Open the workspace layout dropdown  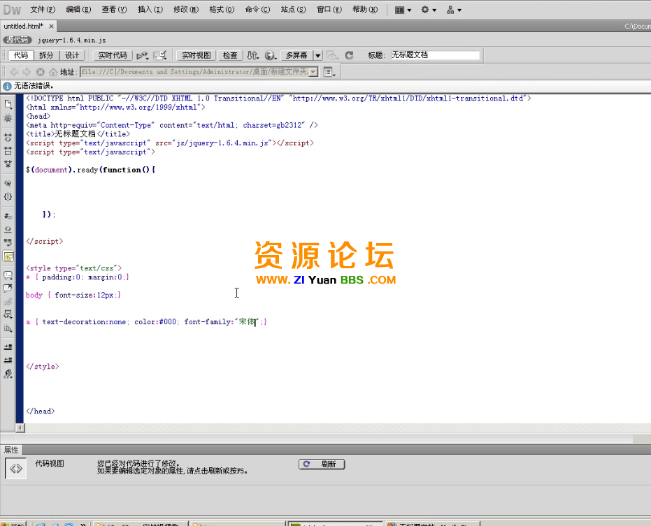tap(403, 10)
